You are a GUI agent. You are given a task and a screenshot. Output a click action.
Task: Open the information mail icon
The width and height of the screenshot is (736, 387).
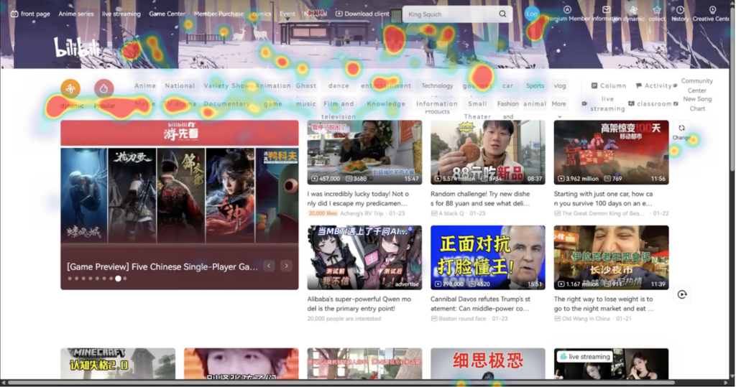[x=607, y=10]
